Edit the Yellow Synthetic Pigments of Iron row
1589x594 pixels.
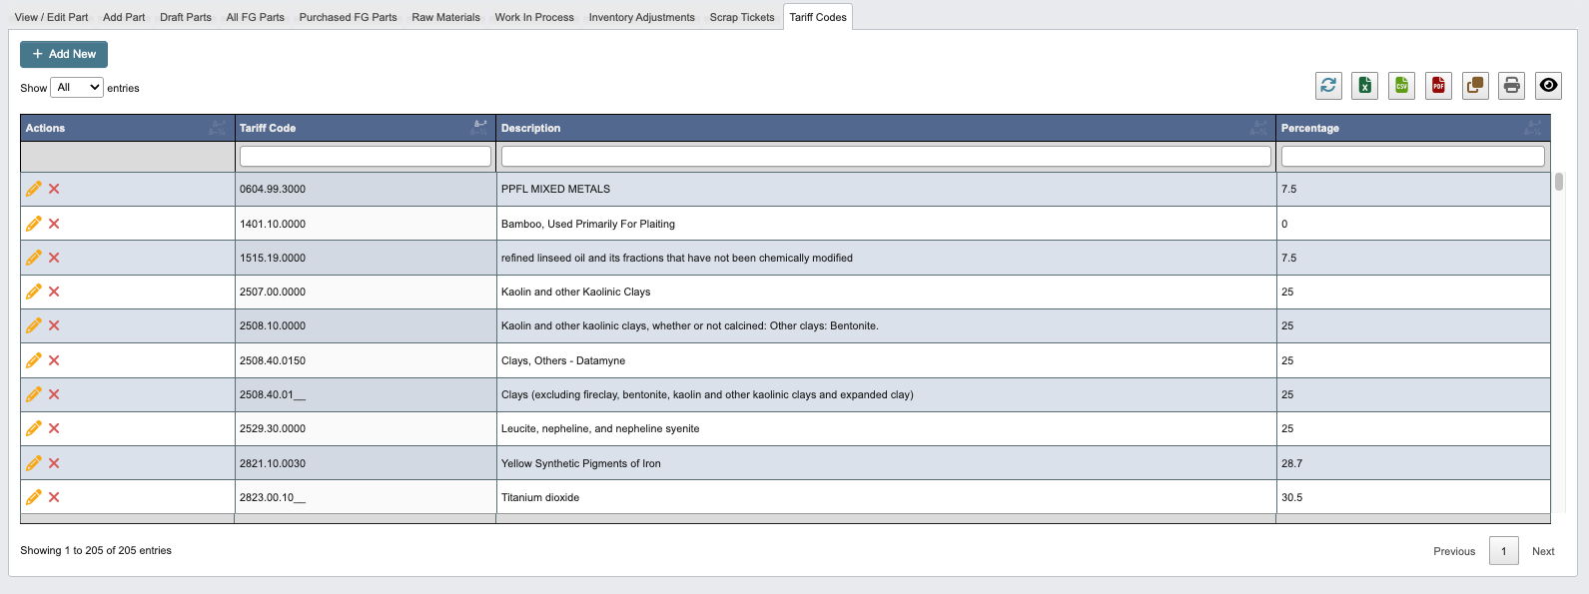[33, 463]
